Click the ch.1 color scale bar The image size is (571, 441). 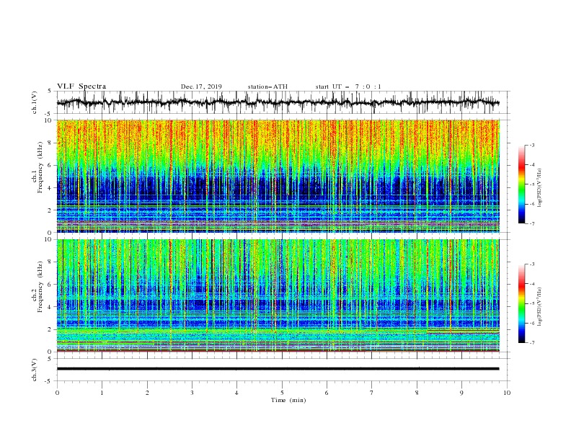521,184
